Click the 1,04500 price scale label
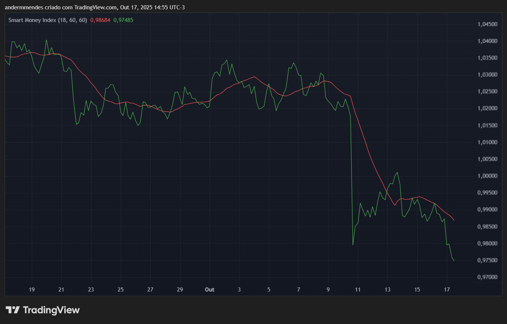The height and width of the screenshot is (324, 507). tap(487, 24)
